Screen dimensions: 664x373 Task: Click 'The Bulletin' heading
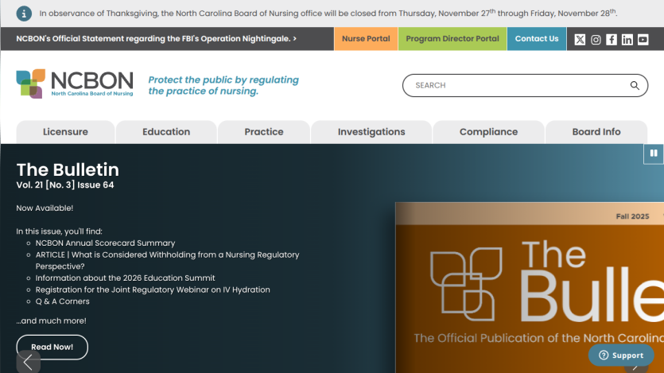pyautogui.click(x=68, y=169)
